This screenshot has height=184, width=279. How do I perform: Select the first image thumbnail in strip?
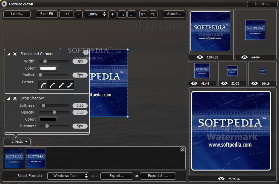click(x=14, y=158)
